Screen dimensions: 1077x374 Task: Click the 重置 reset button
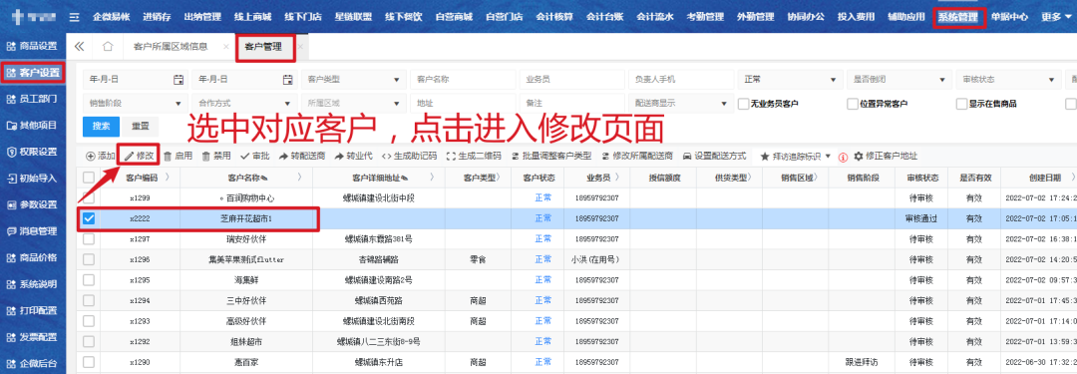141,127
